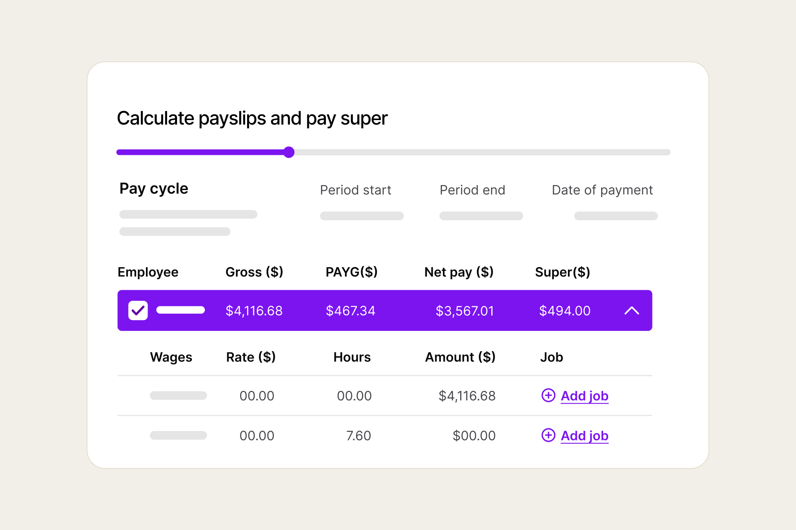This screenshot has width=796, height=530.
Task: Click the PAYG($) column header
Action: (x=352, y=272)
